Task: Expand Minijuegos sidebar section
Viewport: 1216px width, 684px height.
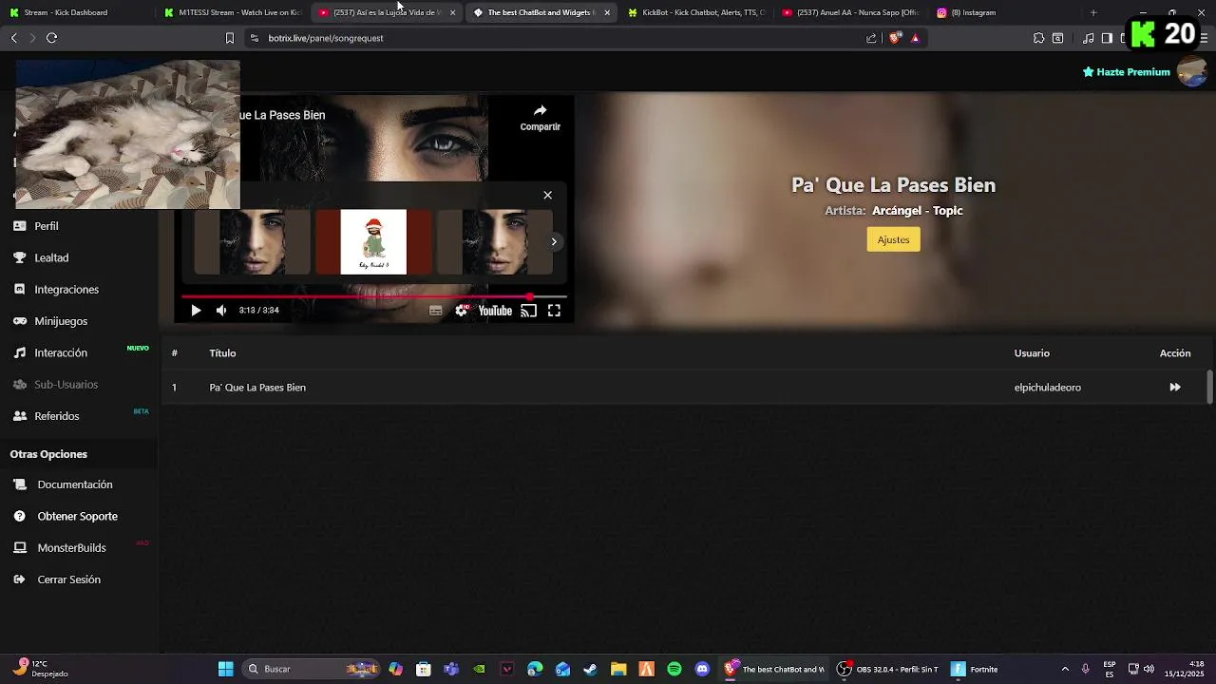Action: click(x=61, y=321)
